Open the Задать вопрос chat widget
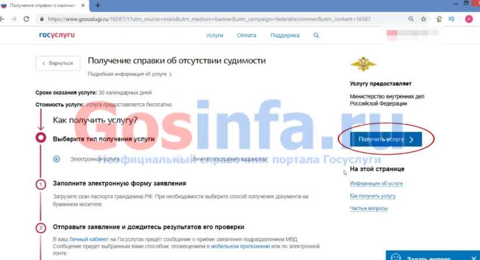This screenshot has width=480, height=260. click(429, 257)
